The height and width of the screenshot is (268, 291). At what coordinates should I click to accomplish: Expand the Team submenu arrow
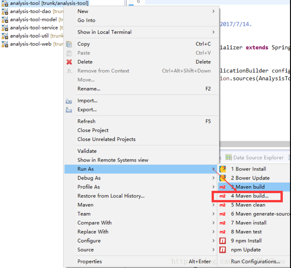(x=214, y=214)
